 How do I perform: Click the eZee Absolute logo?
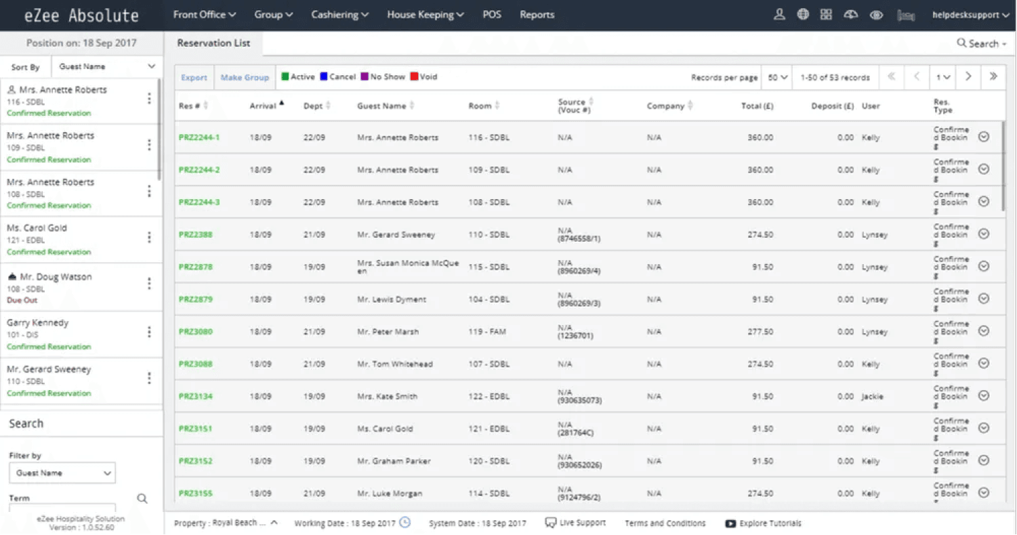point(81,16)
